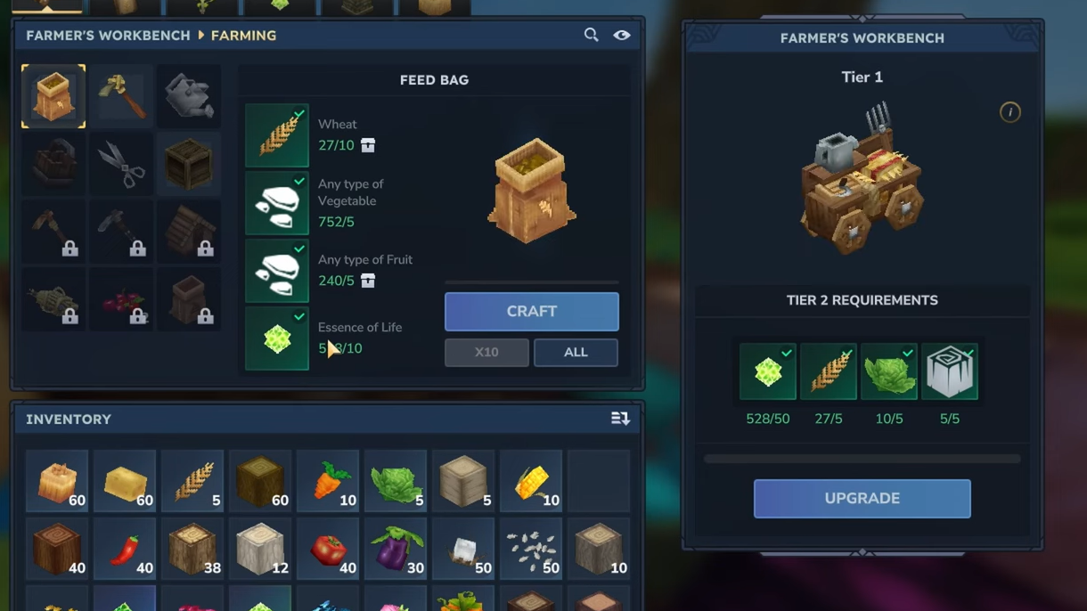Select the wooden crate recipe
The height and width of the screenshot is (611, 1087).
tap(189, 164)
